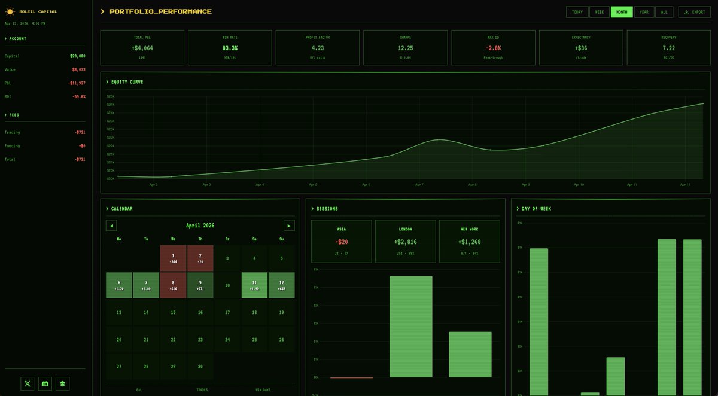Select the LONDON session card
The width and height of the screenshot is (718, 396).
click(406, 241)
